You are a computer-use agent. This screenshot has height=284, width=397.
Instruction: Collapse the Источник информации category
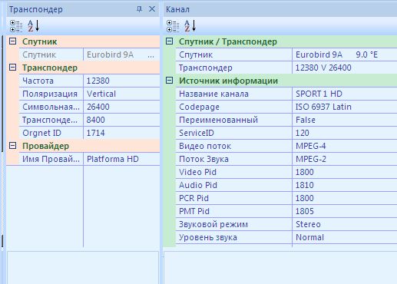tap(169, 81)
